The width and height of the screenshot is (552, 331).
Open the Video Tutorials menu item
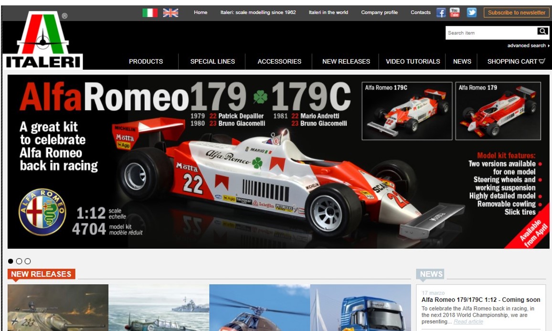[x=413, y=62]
